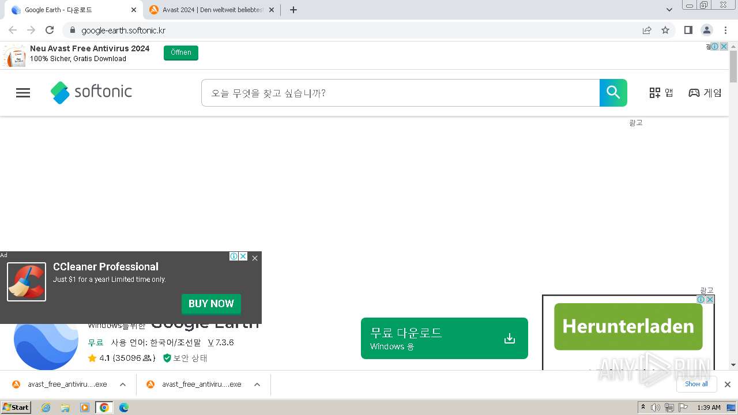Go forward to next page

coord(31,30)
